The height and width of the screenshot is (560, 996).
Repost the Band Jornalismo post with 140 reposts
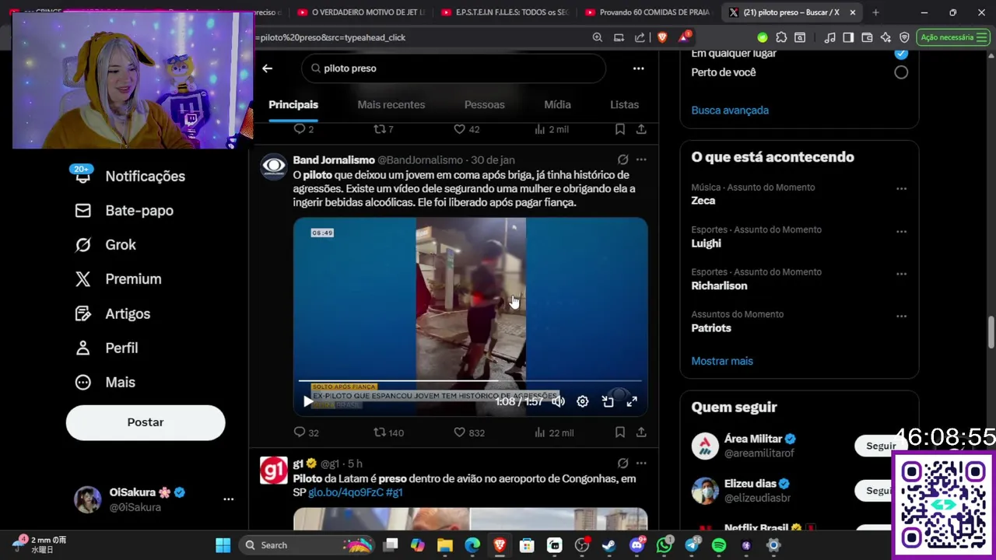tap(388, 432)
